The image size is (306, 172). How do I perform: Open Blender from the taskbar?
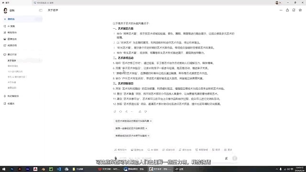[x=43, y=169]
